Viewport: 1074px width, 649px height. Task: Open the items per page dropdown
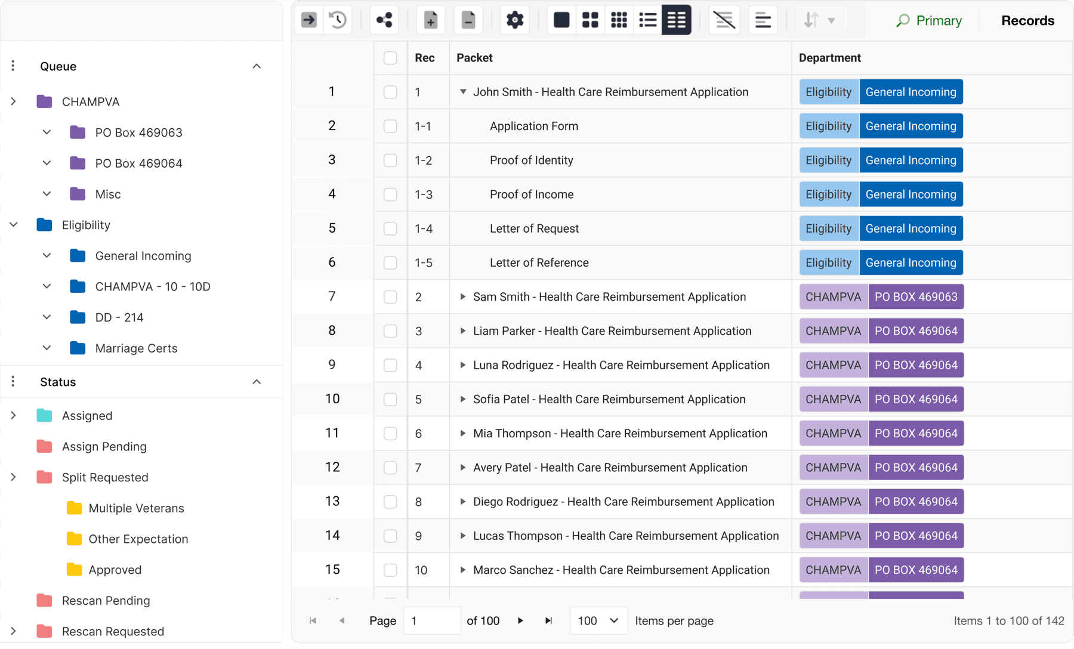click(598, 621)
